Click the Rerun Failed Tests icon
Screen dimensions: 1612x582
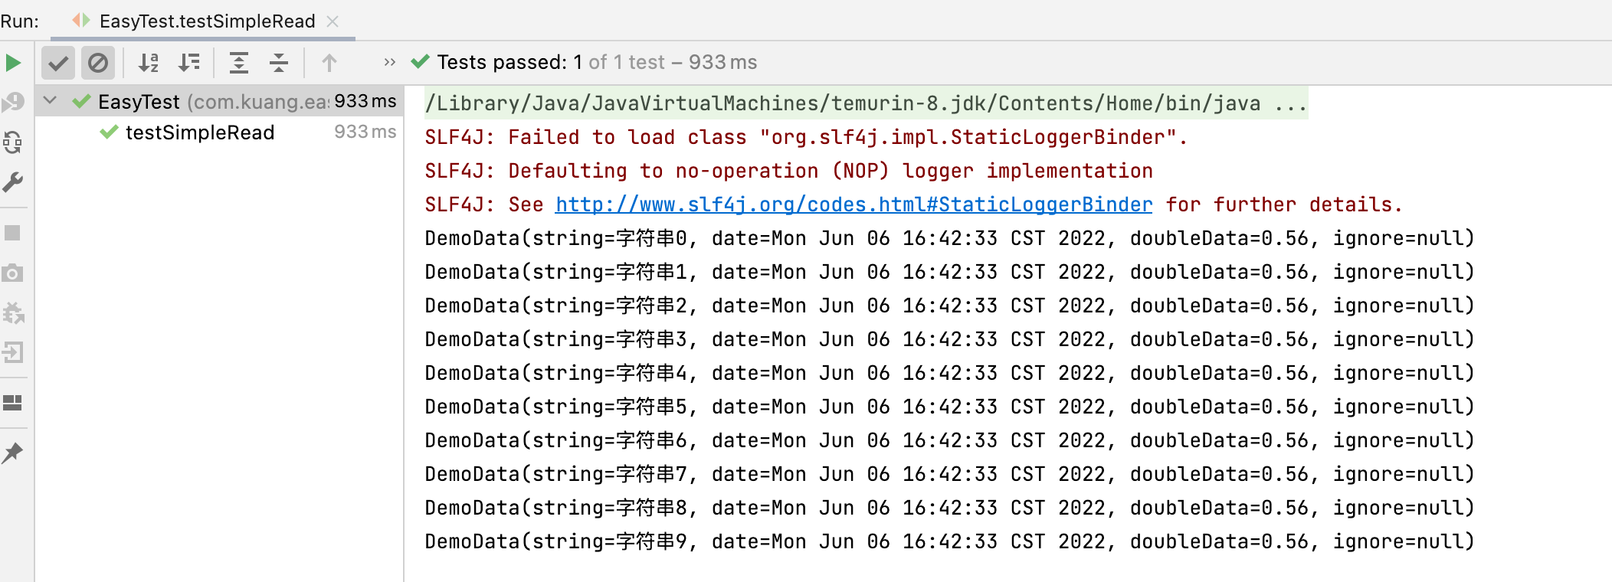pyautogui.click(x=13, y=103)
